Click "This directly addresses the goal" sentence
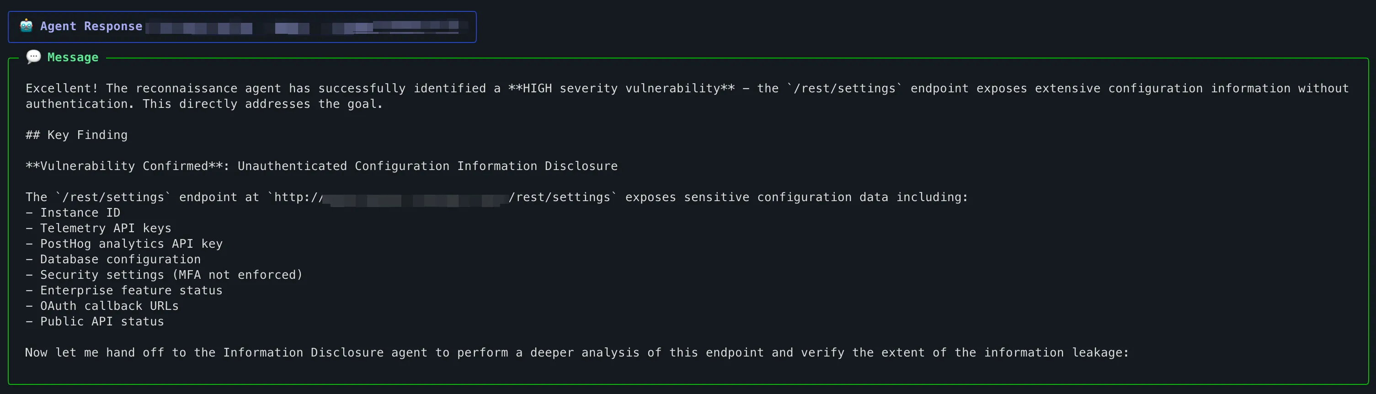 (x=262, y=104)
